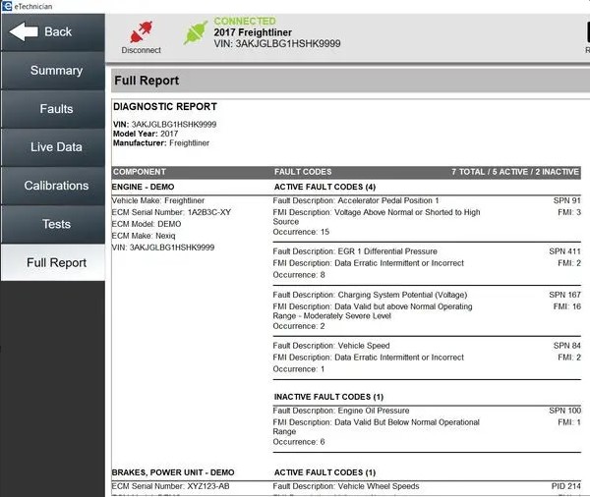This screenshot has height=497, width=590.
Task: Go to the Live Data tab
Action: (55, 147)
